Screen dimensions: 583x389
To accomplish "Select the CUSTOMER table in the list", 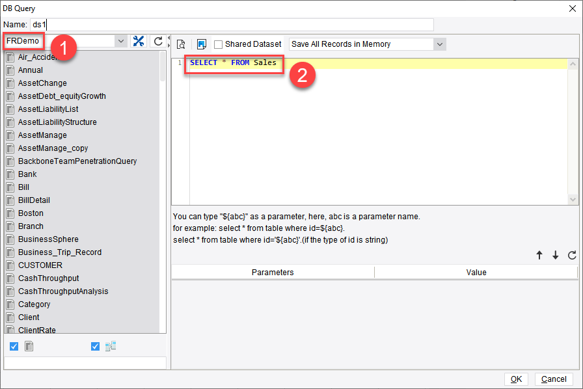I will pos(39,265).
